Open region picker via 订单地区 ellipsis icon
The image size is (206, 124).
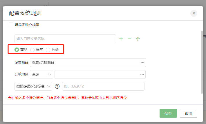pos(142,74)
